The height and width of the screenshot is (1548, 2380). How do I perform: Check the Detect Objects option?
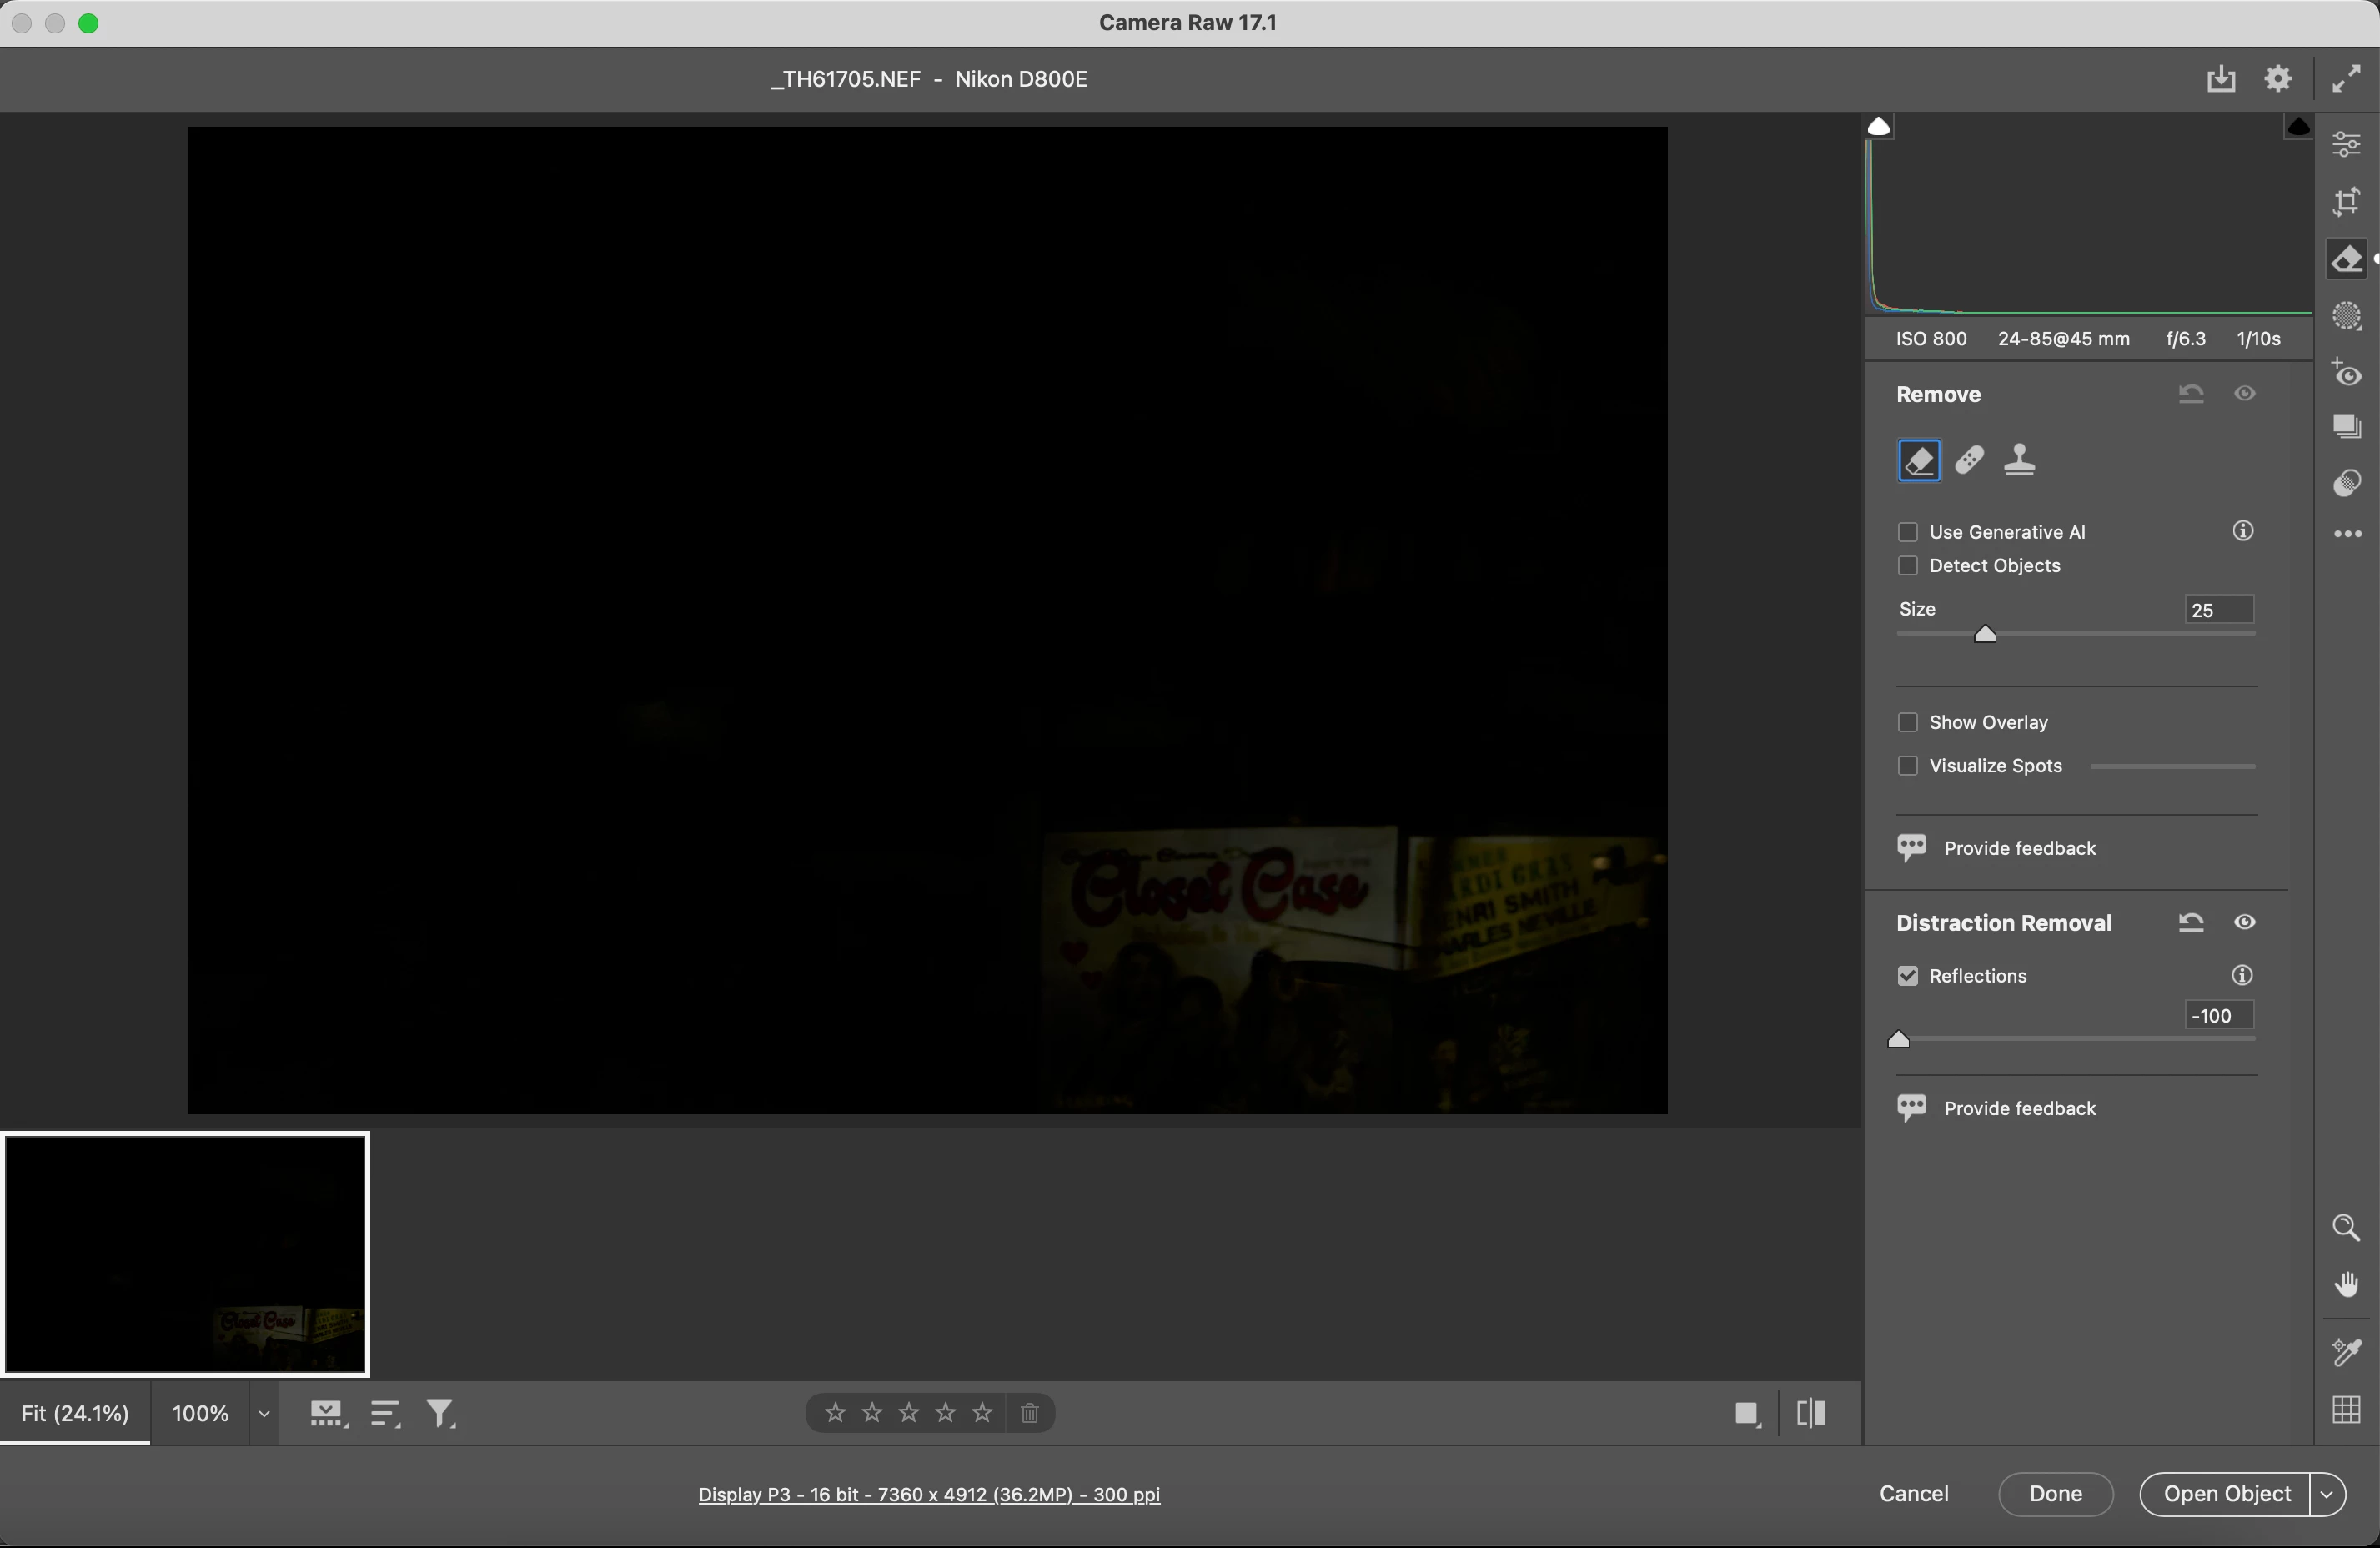(x=1908, y=566)
